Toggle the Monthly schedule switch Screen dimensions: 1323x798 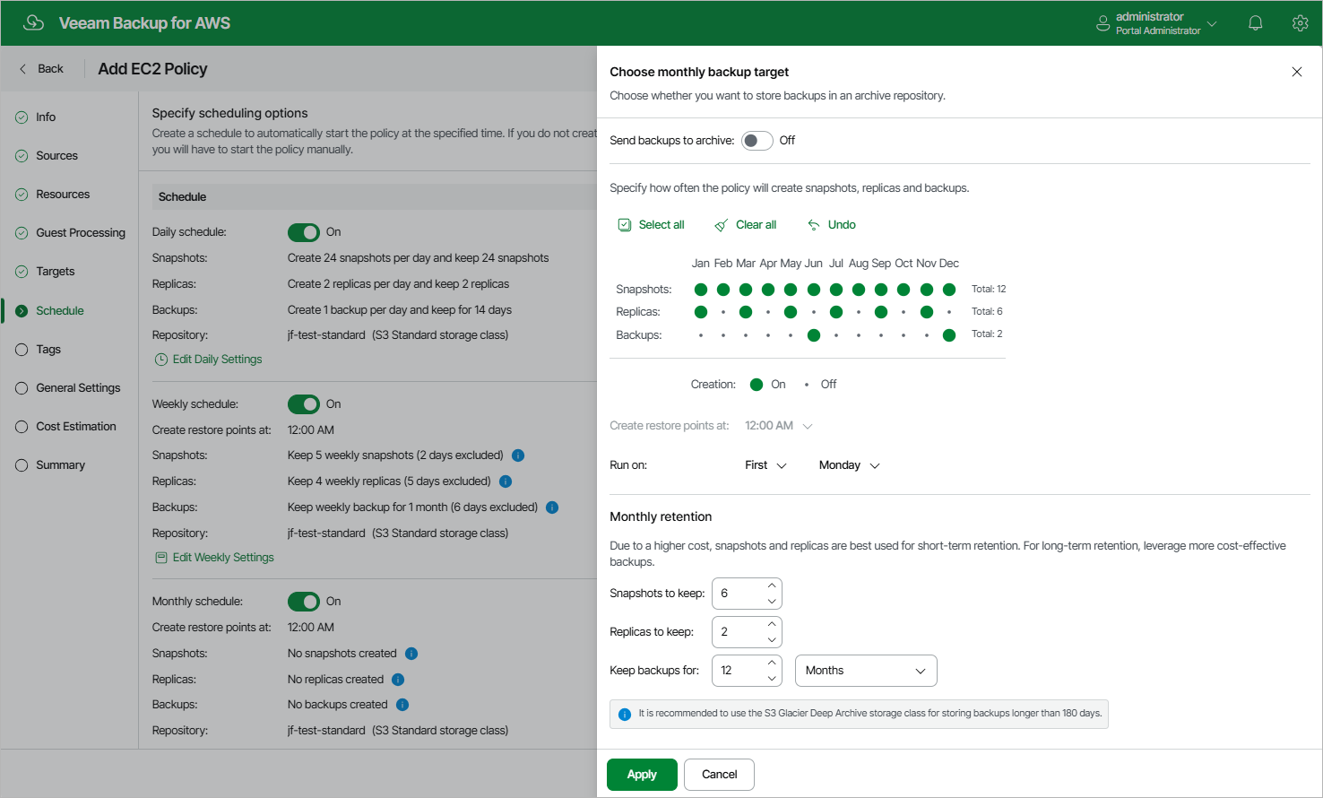pyautogui.click(x=304, y=602)
